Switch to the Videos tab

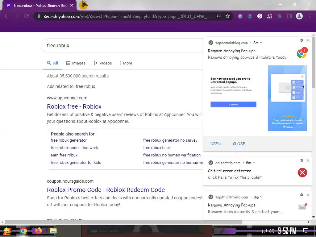pyautogui.click(x=103, y=63)
